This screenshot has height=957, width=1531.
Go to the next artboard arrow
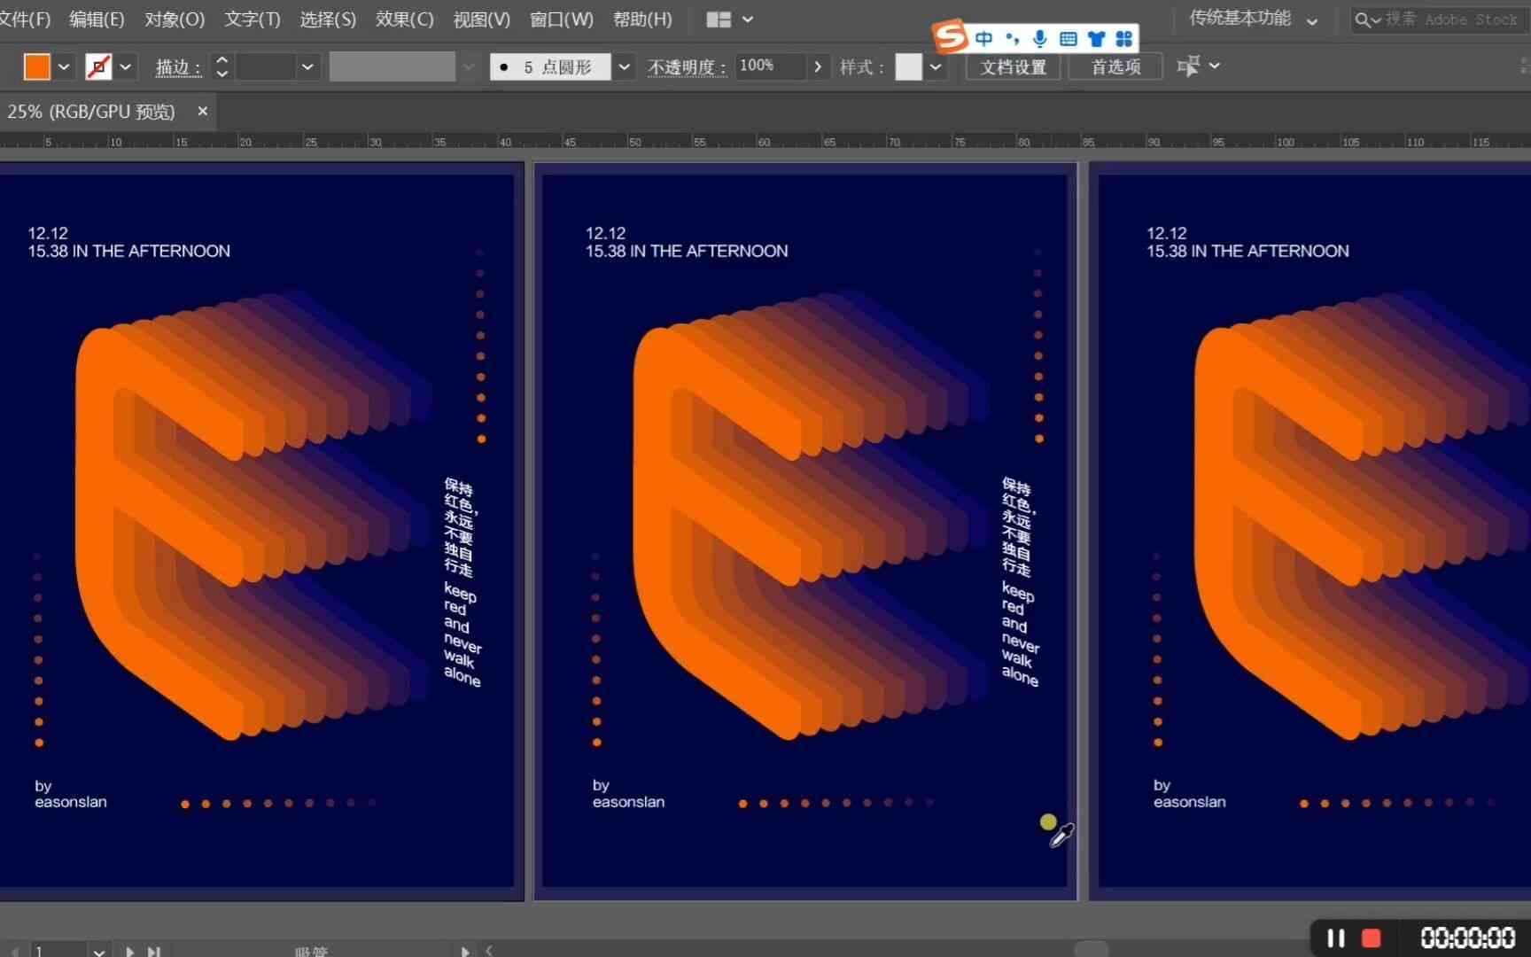click(x=129, y=952)
